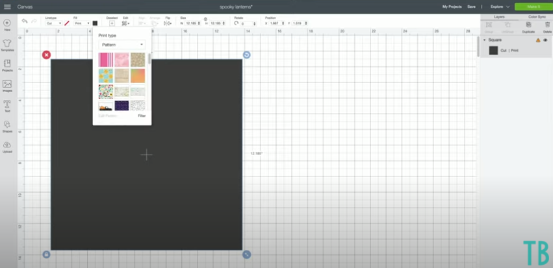Select the Text tool
Screen dimensions: 553x268
tap(7, 106)
